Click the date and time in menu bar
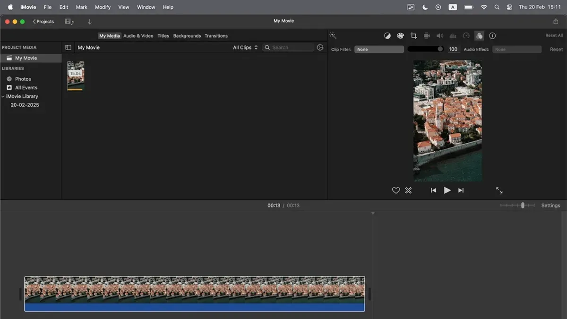567x319 pixels. click(540, 7)
